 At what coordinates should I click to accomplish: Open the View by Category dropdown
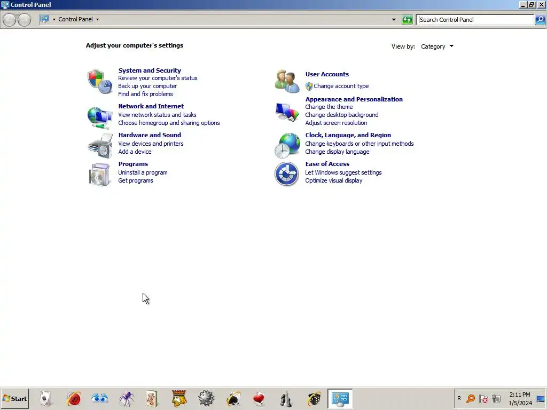point(437,46)
